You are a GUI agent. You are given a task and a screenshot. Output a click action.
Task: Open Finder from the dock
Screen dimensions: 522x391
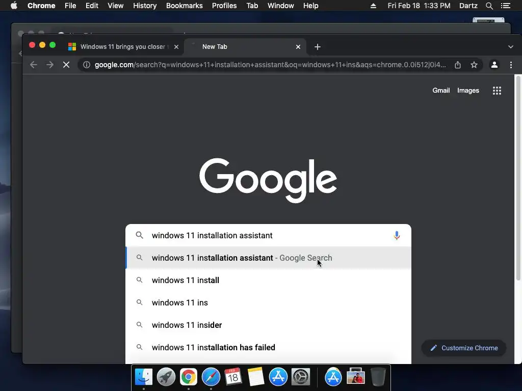point(143,377)
